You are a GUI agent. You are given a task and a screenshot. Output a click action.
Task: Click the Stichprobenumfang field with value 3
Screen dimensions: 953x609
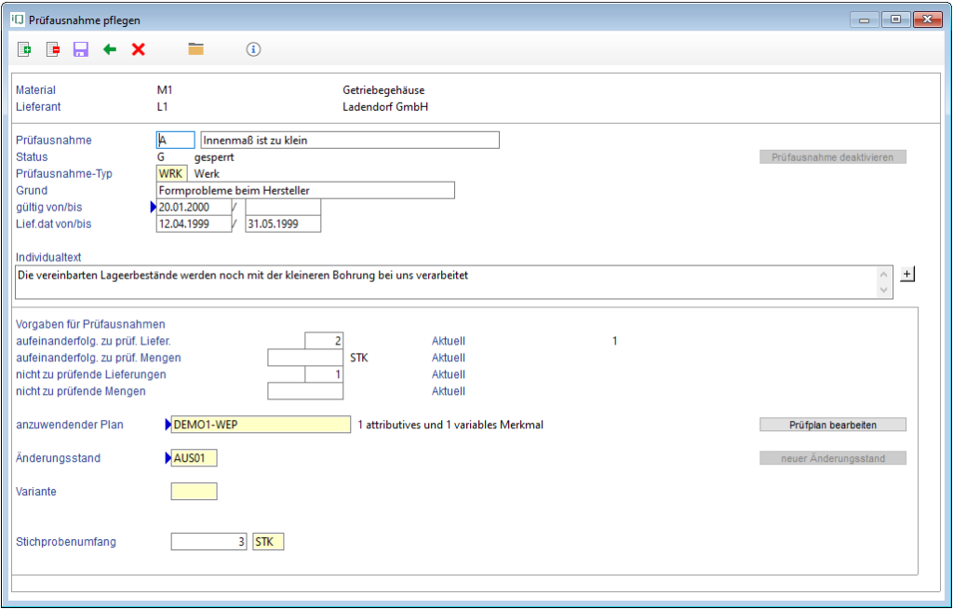(x=208, y=541)
